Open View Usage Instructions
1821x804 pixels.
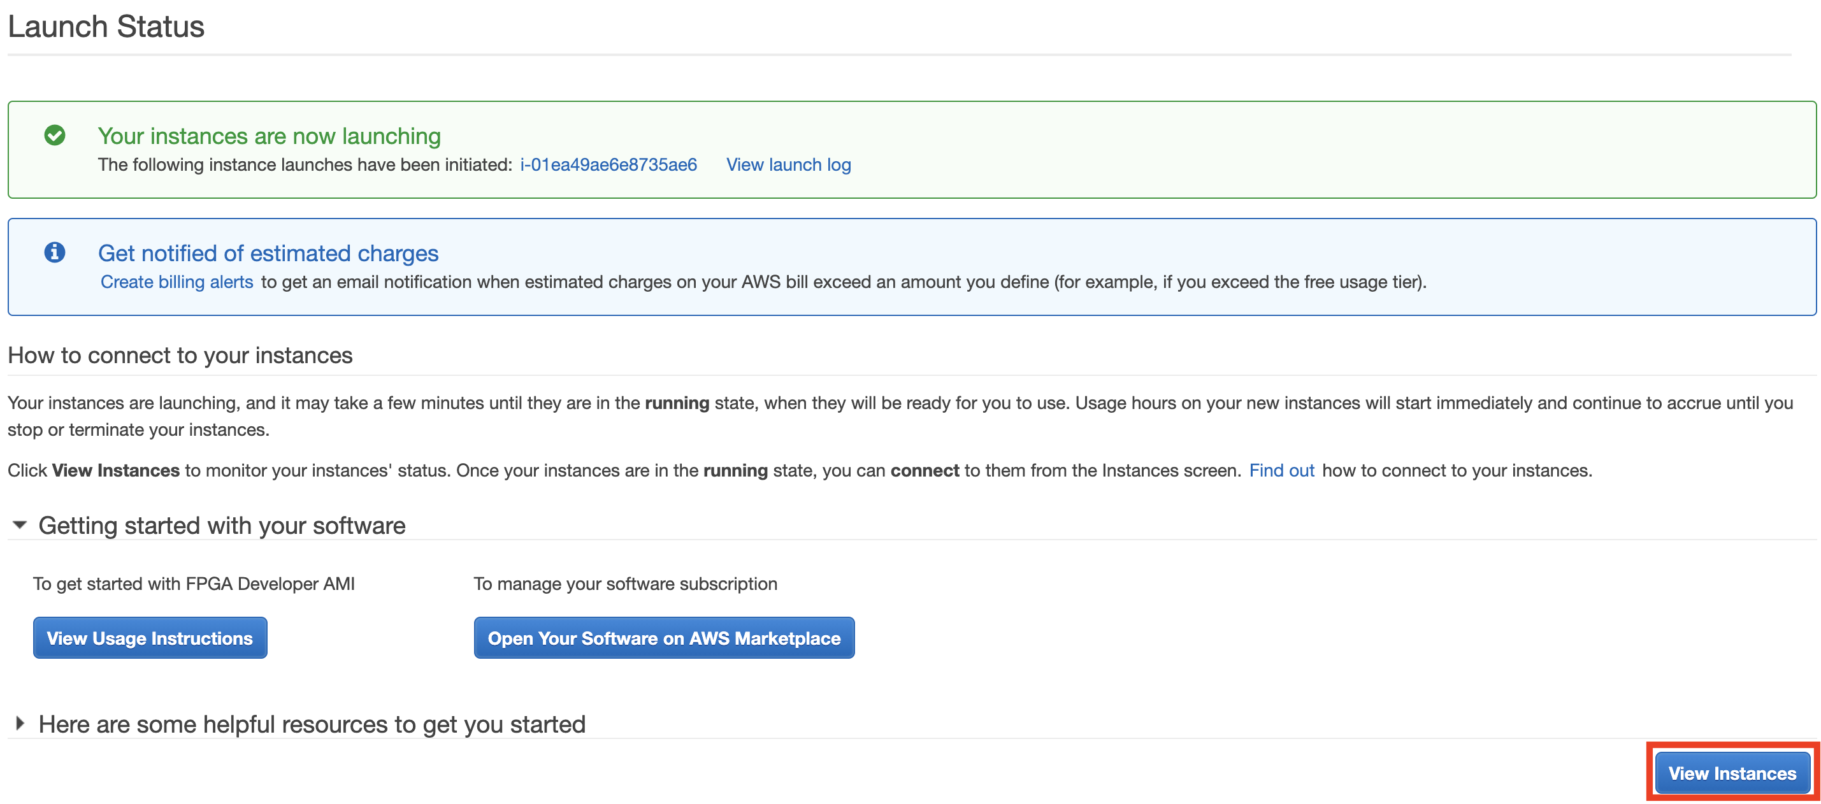[x=150, y=638]
